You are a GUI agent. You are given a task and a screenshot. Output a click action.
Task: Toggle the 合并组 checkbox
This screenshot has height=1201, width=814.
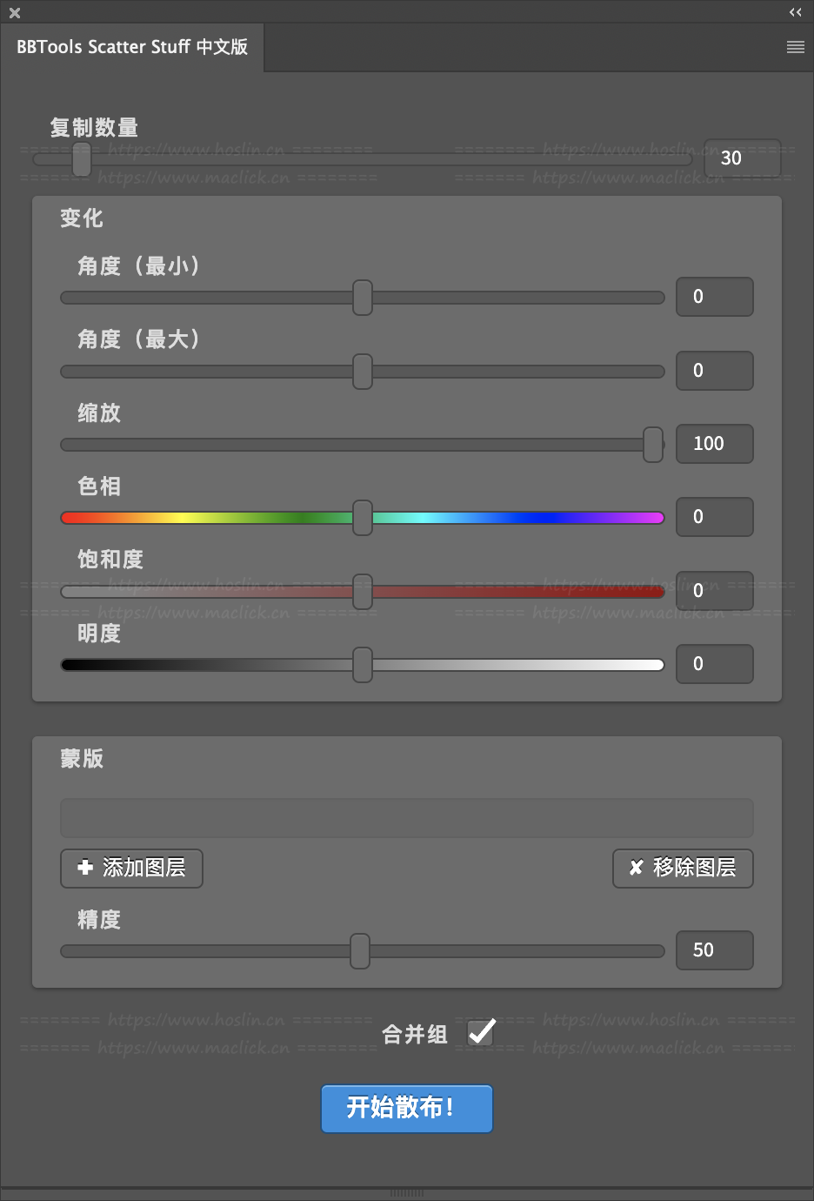coord(481,1033)
